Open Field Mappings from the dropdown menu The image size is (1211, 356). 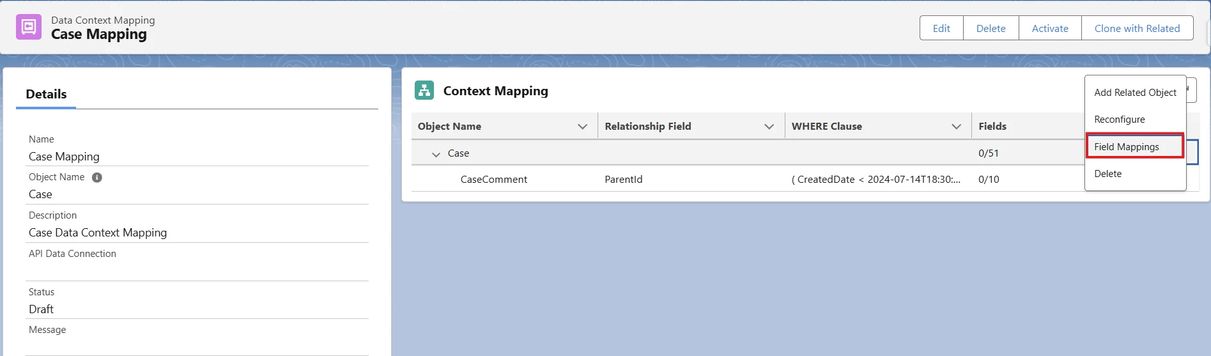1126,147
